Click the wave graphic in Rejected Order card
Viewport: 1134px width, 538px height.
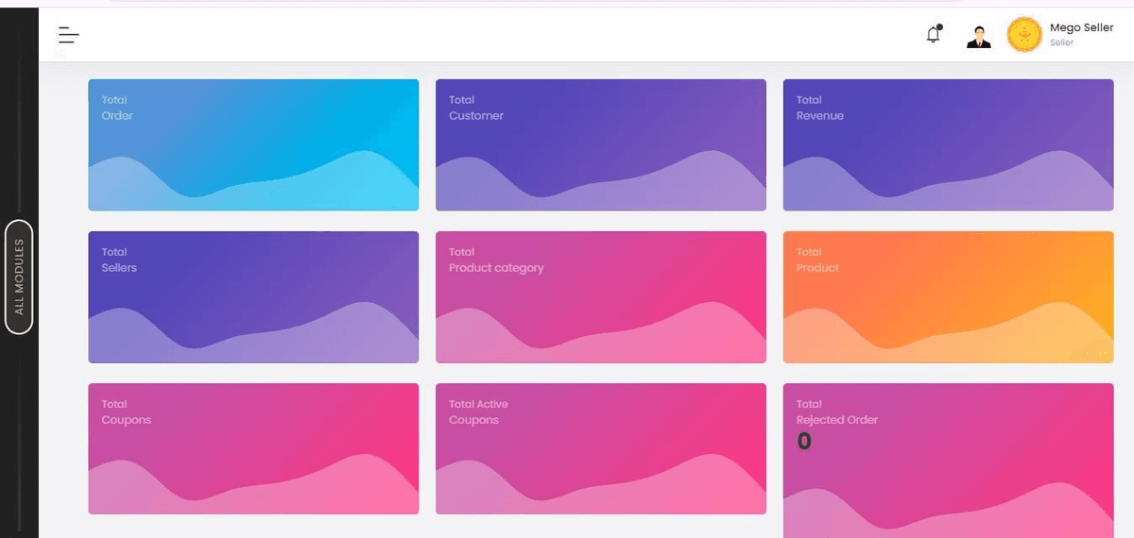[x=948, y=510]
